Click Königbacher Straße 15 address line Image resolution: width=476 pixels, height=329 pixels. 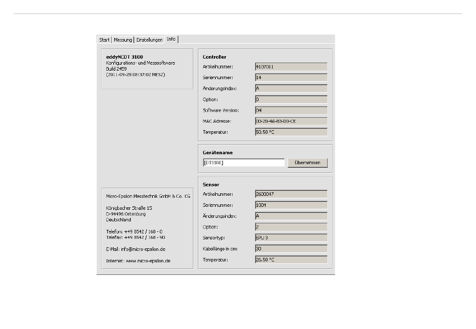pyautogui.click(x=129, y=208)
